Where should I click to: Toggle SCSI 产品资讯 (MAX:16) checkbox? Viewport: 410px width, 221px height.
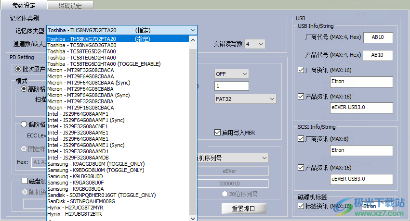[x=301, y=167]
